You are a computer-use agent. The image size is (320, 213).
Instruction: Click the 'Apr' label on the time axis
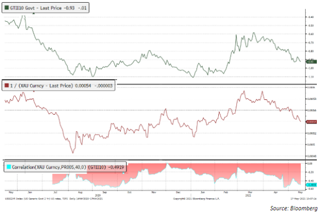[276, 192]
